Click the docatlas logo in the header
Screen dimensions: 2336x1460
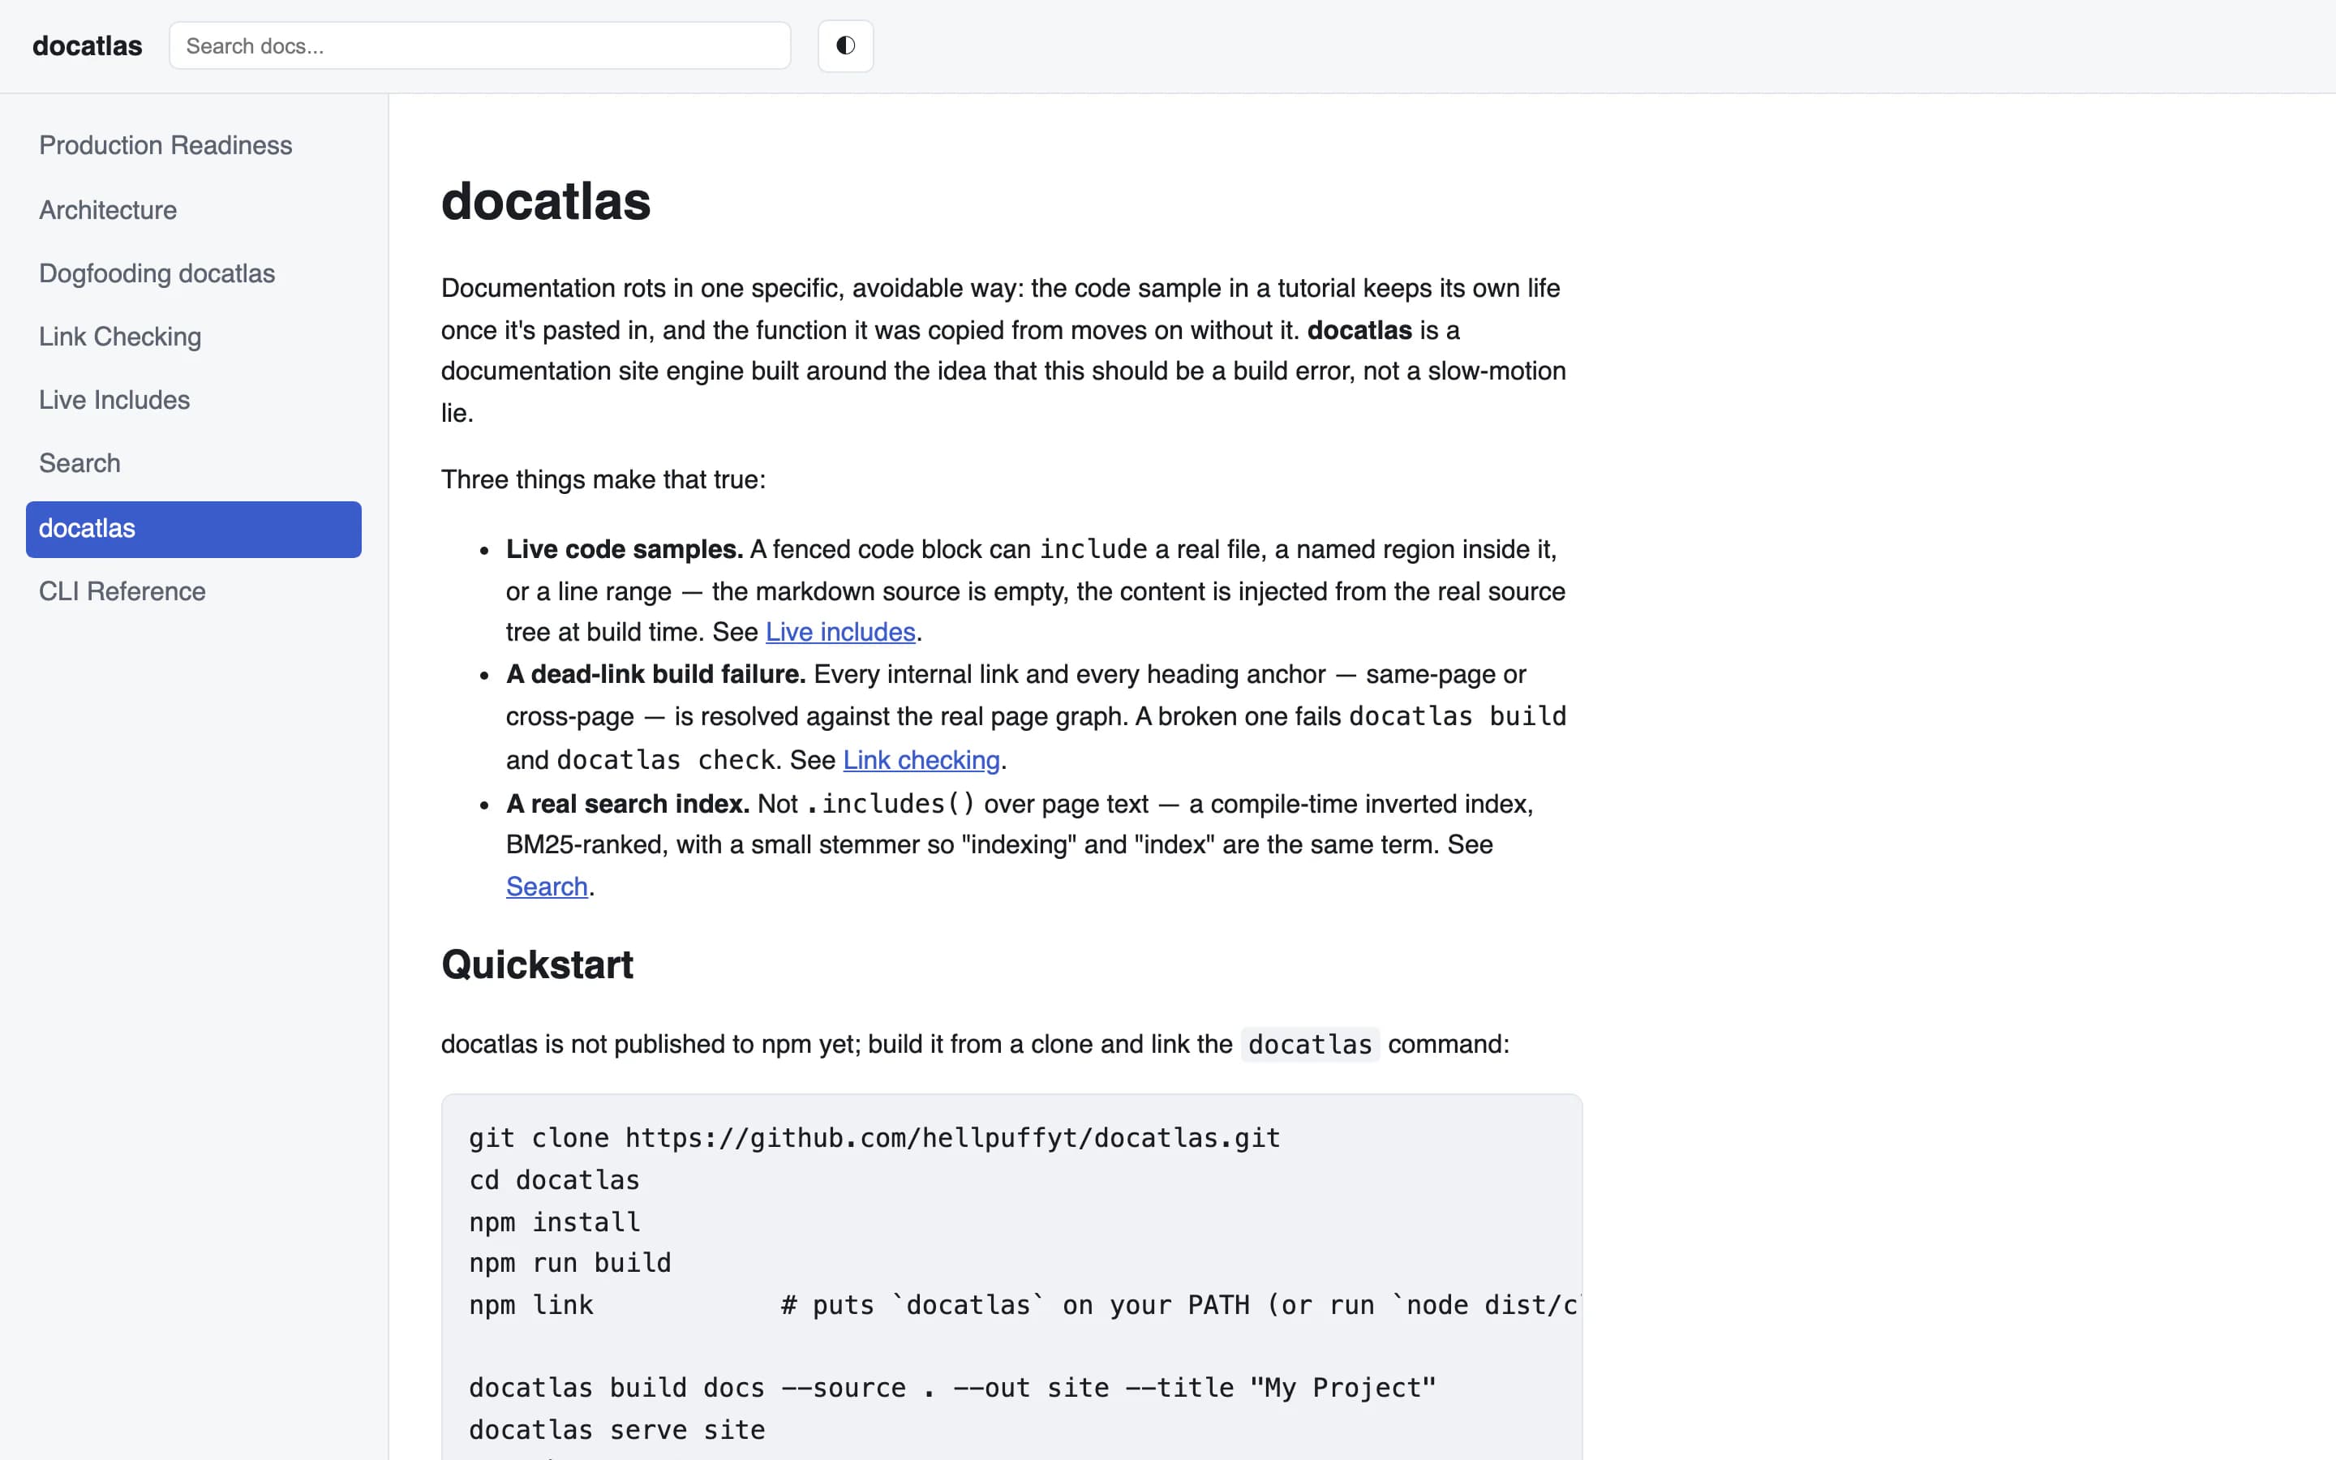tap(87, 45)
